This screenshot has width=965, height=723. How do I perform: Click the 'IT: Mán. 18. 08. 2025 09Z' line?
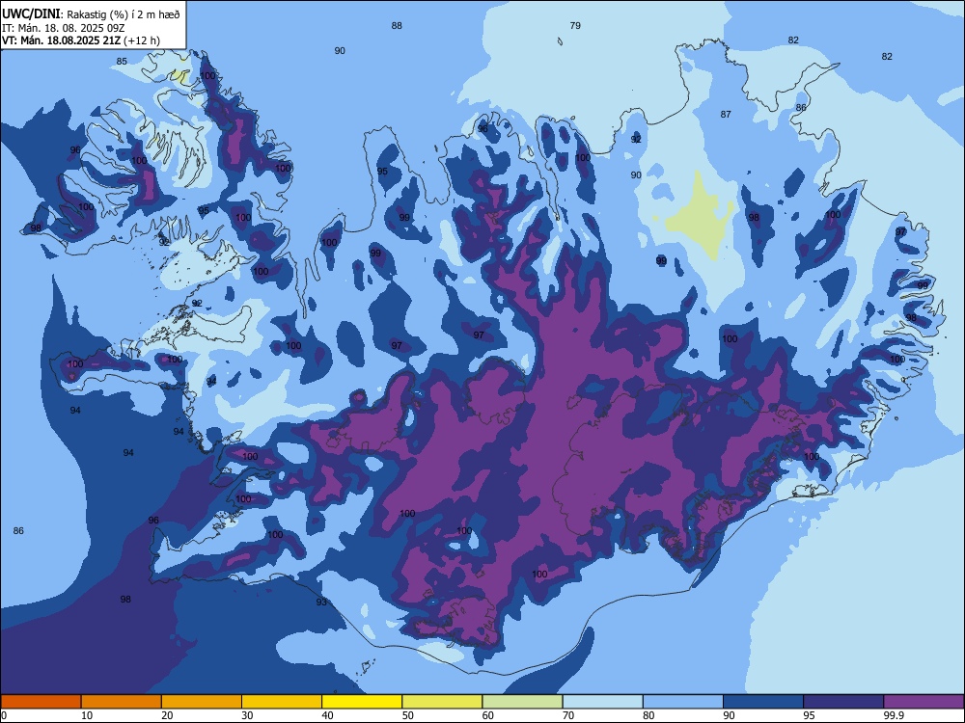tap(64, 28)
